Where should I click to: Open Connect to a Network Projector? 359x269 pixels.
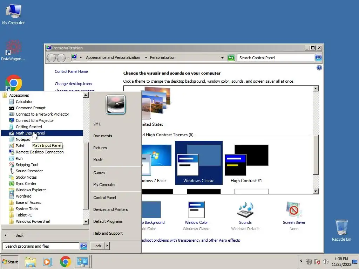click(x=42, y=114)
